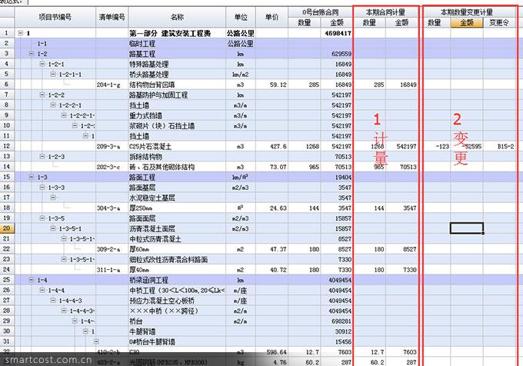The width and height of the screenshot is (523, 366).
Task: Collapse the 0#桥台牛腿背墙 row expander
Action: pyautogui.click(x=96, y=341)
